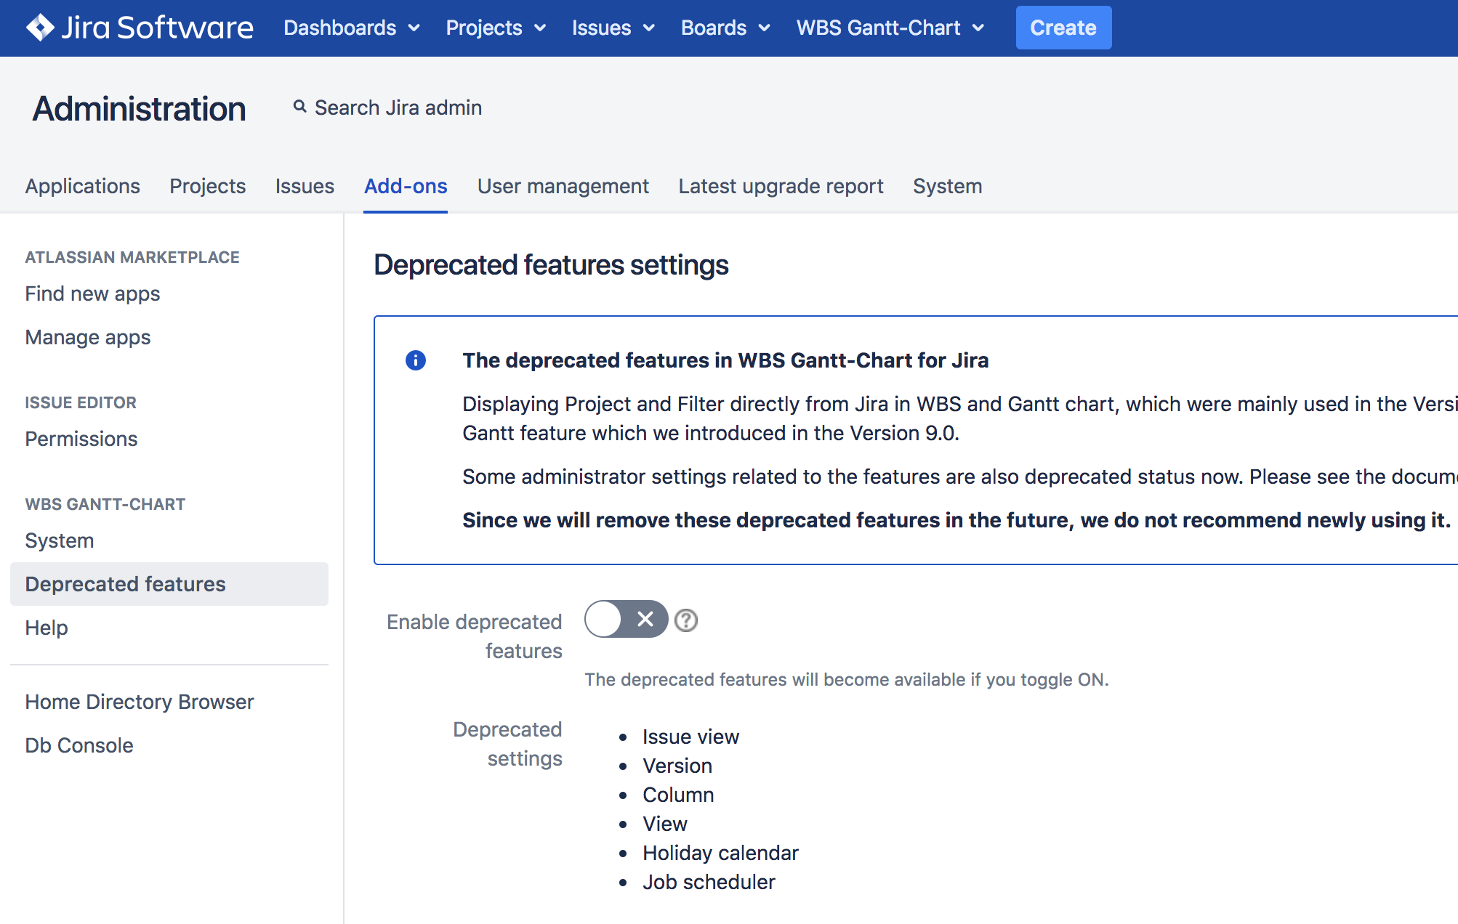Click the Search Jira admin input field
This screenshot has width=1458, height=924.
click(398, 107)
